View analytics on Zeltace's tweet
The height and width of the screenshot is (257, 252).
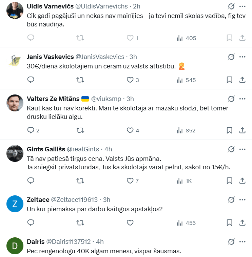point(186,223)
